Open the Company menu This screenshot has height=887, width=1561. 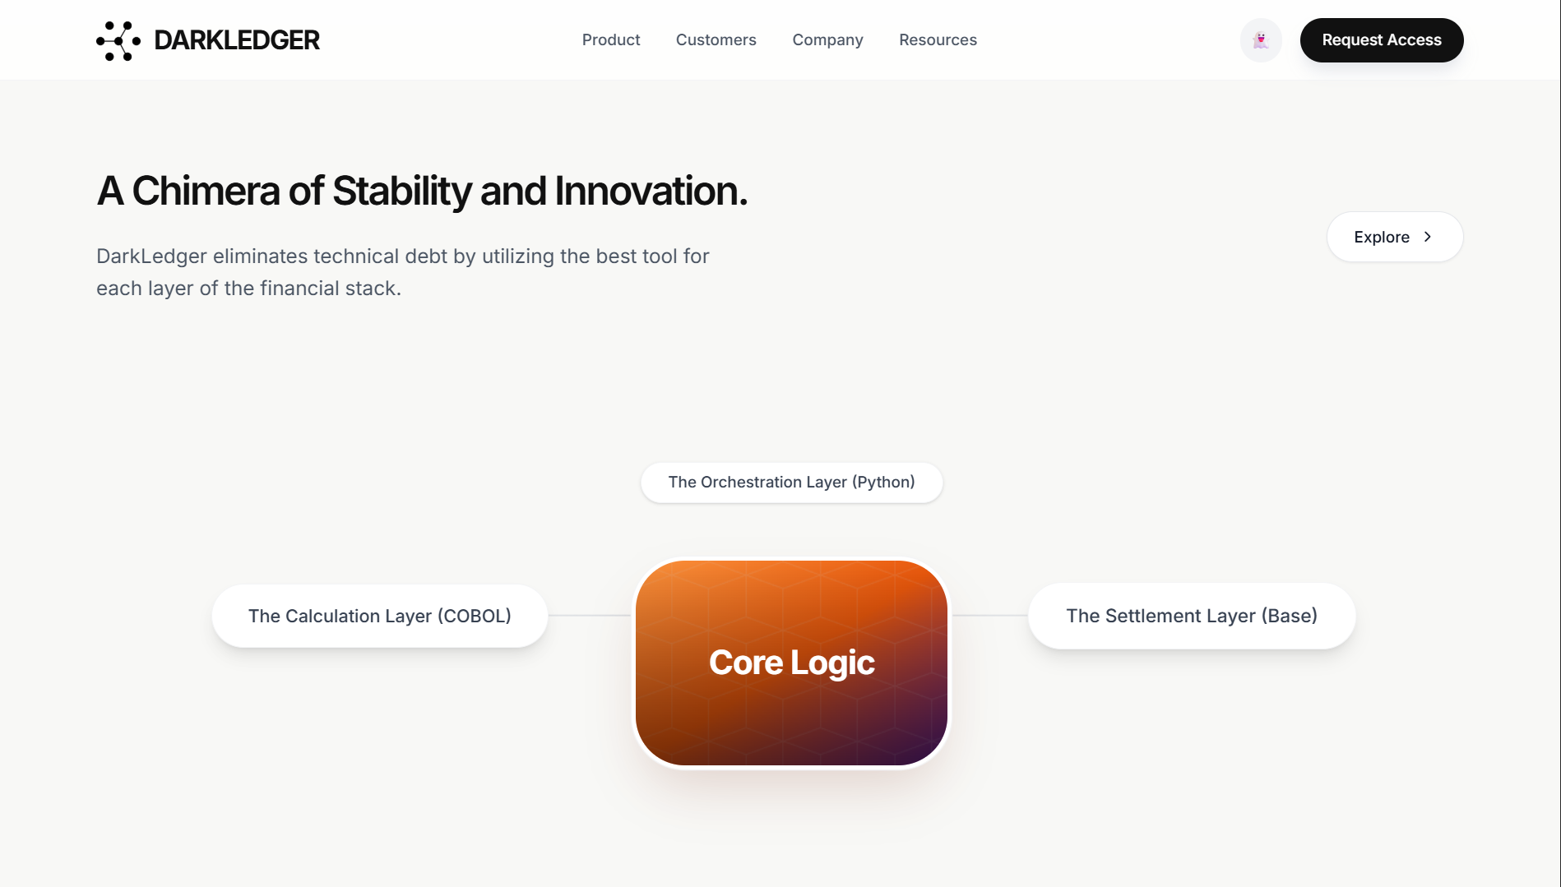tap(827, 39)
